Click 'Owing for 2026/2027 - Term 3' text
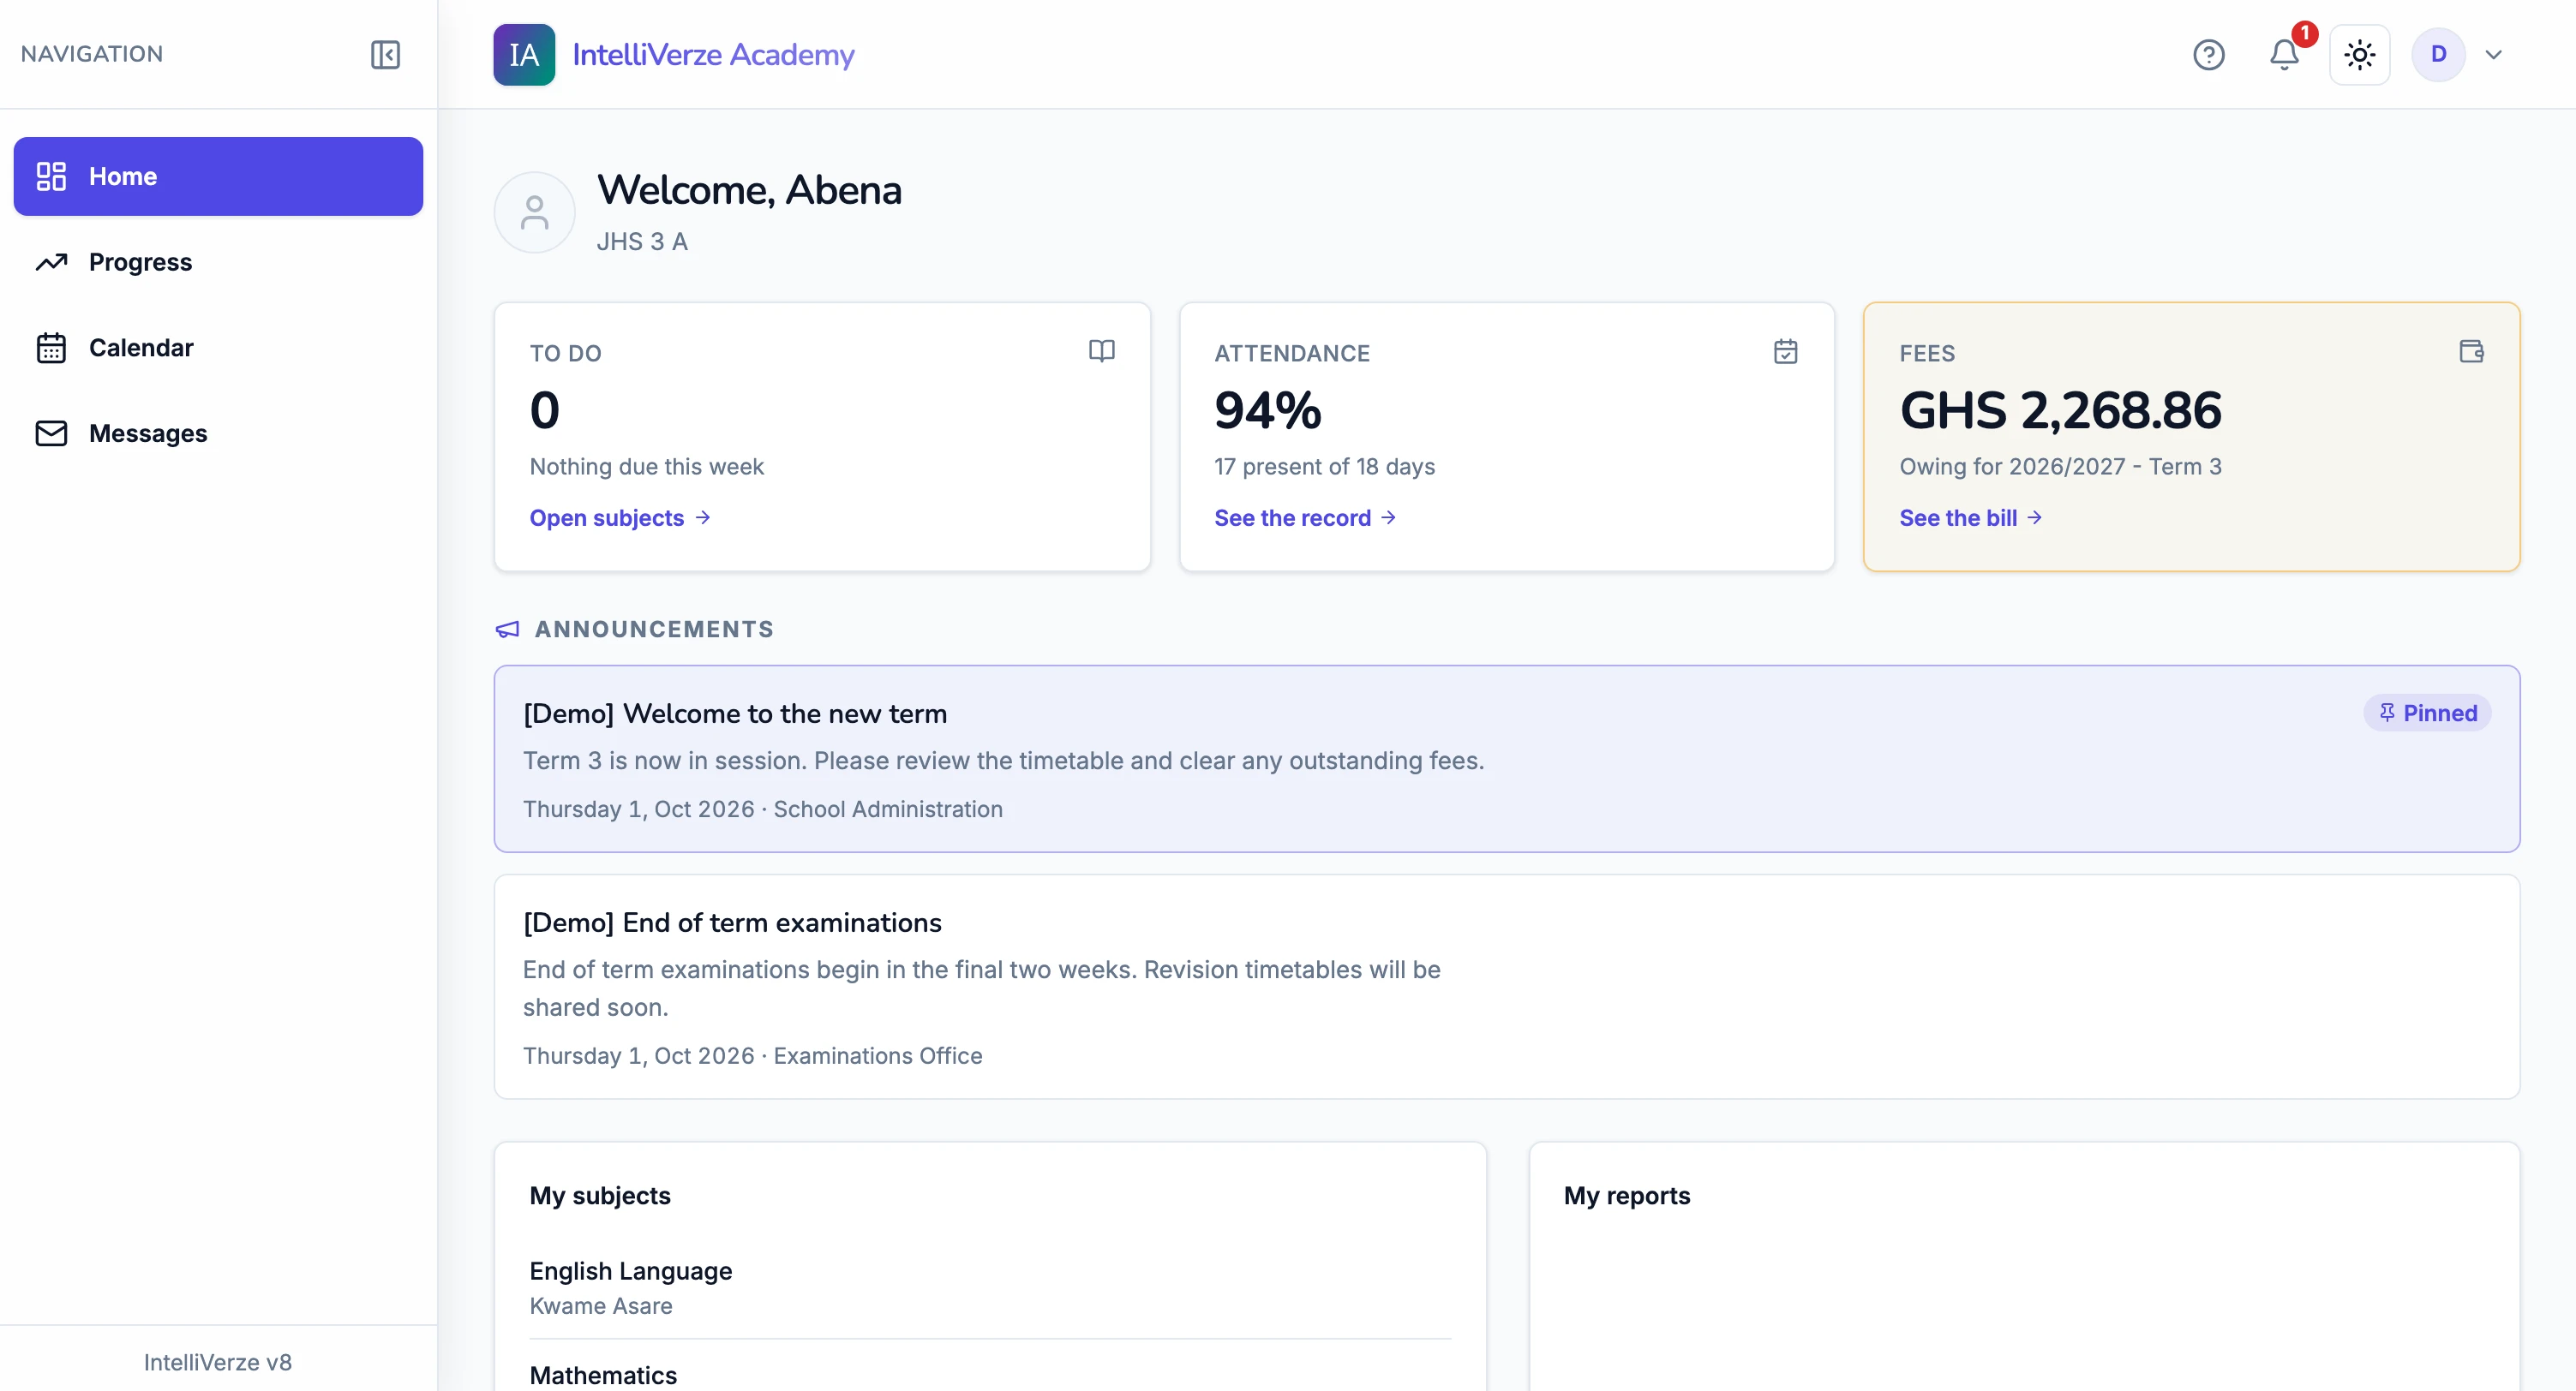 pyautogui.click(x=2060, y=467)
